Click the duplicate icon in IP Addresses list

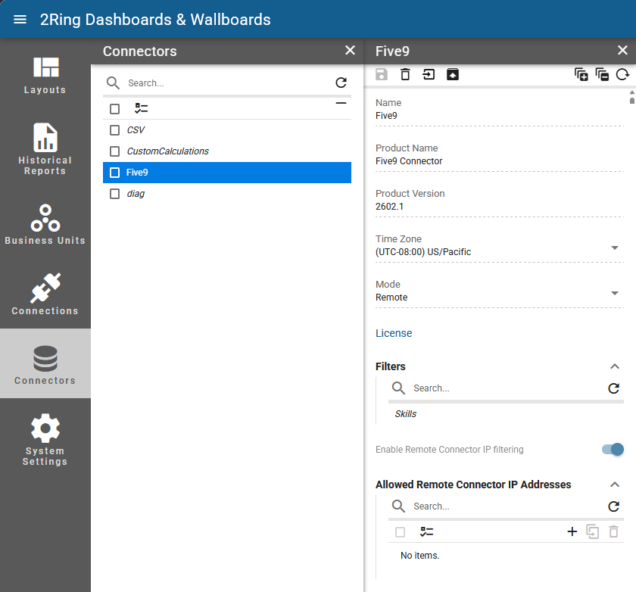(593, 531)
